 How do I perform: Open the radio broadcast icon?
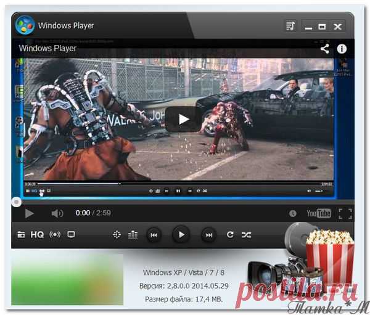[55, 234]
